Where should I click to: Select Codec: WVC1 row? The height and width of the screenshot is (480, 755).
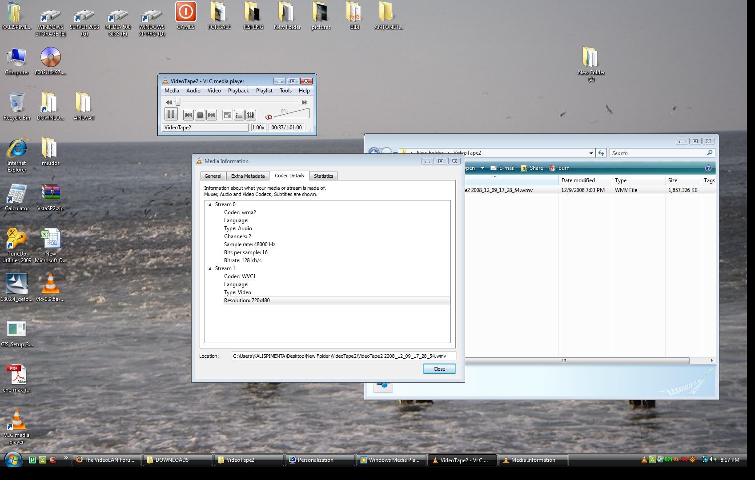(x=240, y=276)
